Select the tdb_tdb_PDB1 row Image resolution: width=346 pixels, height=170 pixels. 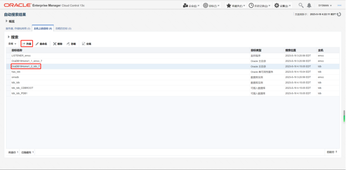click(x=173, y=93)
